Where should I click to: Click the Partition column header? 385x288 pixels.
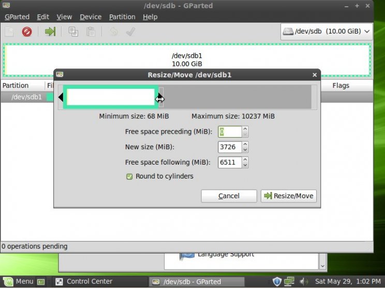tap(23, 86)
